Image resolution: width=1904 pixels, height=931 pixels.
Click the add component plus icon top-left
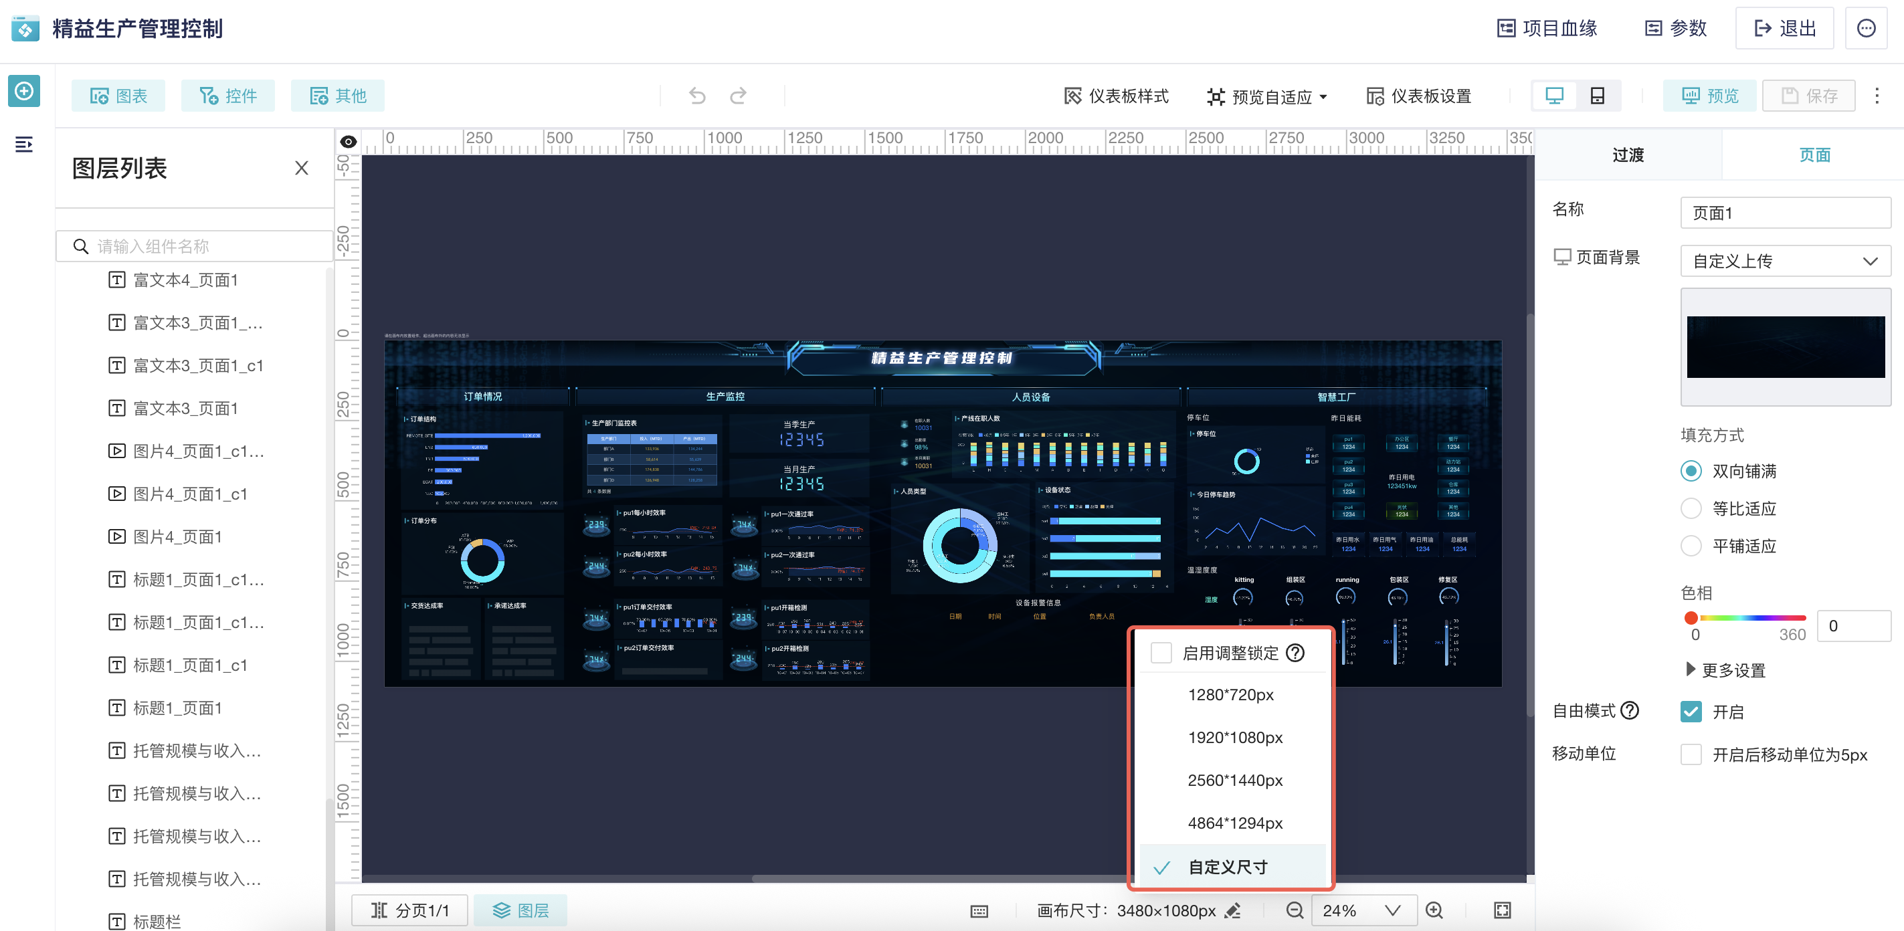tap(23, 91)
